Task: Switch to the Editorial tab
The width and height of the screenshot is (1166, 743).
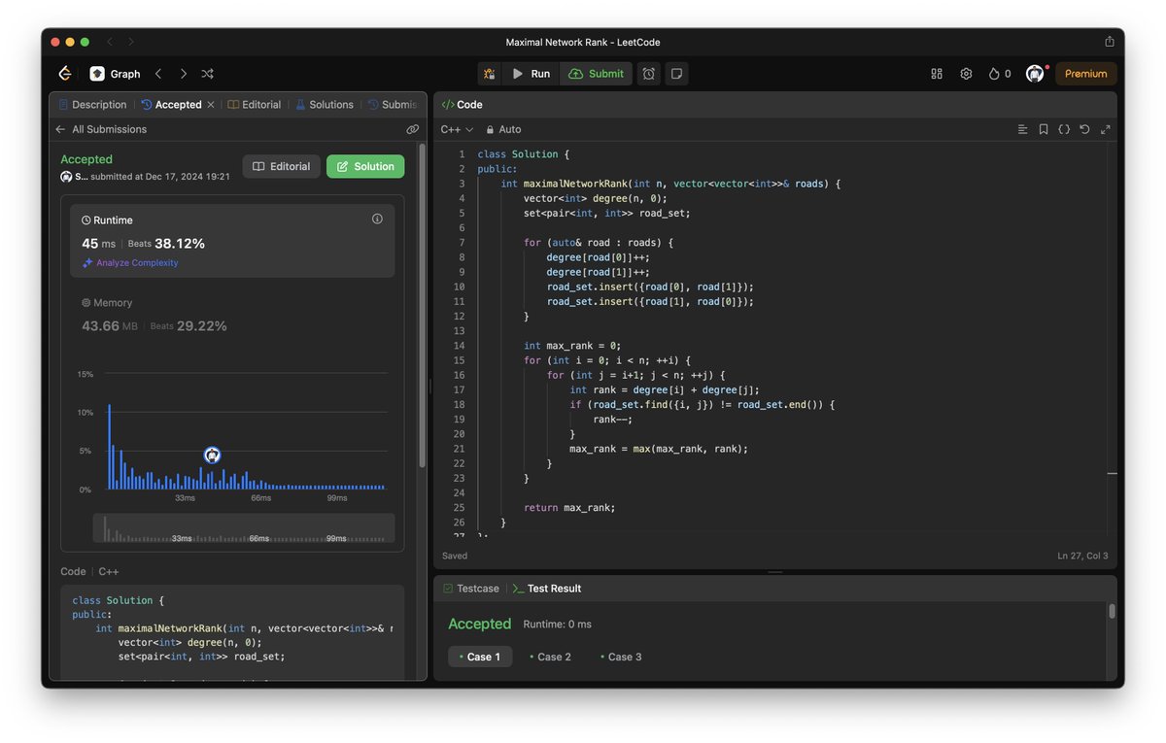Action: [x=255, y=105]
